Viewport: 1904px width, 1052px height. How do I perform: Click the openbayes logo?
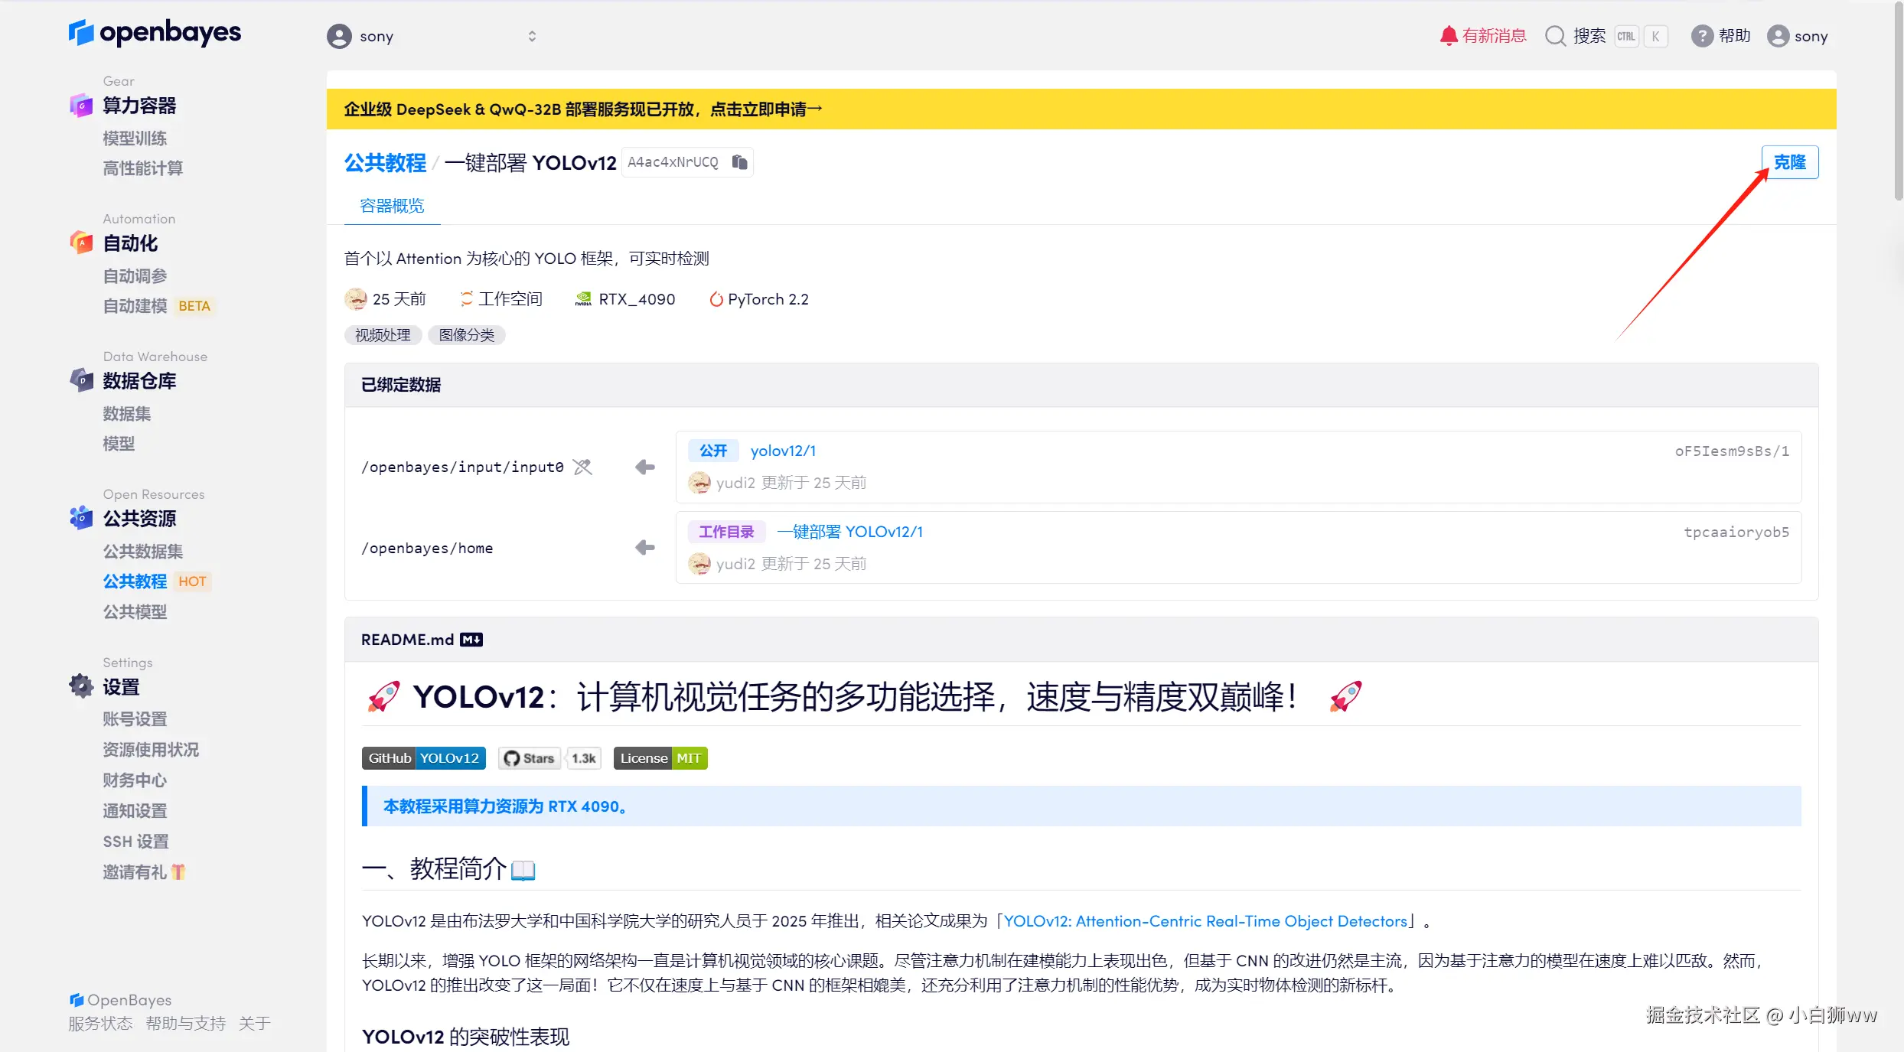click(x=155, y=32)
